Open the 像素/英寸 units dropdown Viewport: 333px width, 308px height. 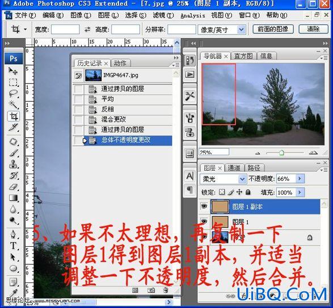click(x=241, y=29)
